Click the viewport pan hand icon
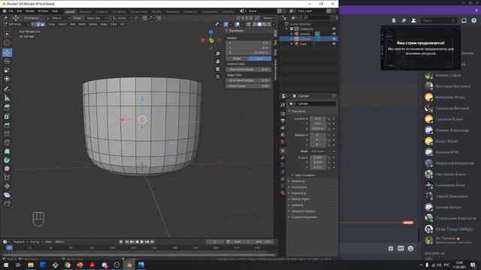Screen dimensions: 481x270 click(218, 61)
